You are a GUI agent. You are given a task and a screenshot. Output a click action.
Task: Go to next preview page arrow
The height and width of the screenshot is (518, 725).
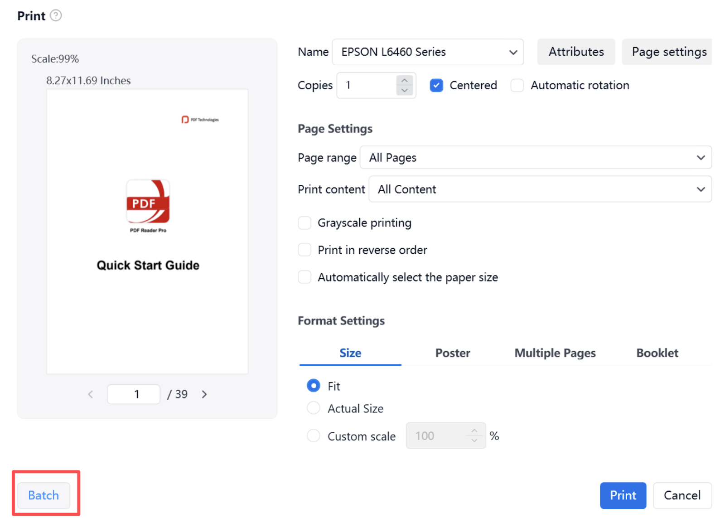pos(204,394)
